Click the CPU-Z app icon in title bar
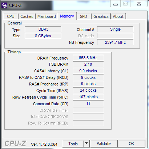149x149 pixels. pyautogui.click(x=4, y=5)
